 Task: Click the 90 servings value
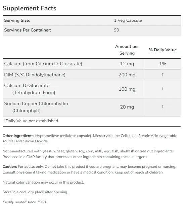(117, 30)
